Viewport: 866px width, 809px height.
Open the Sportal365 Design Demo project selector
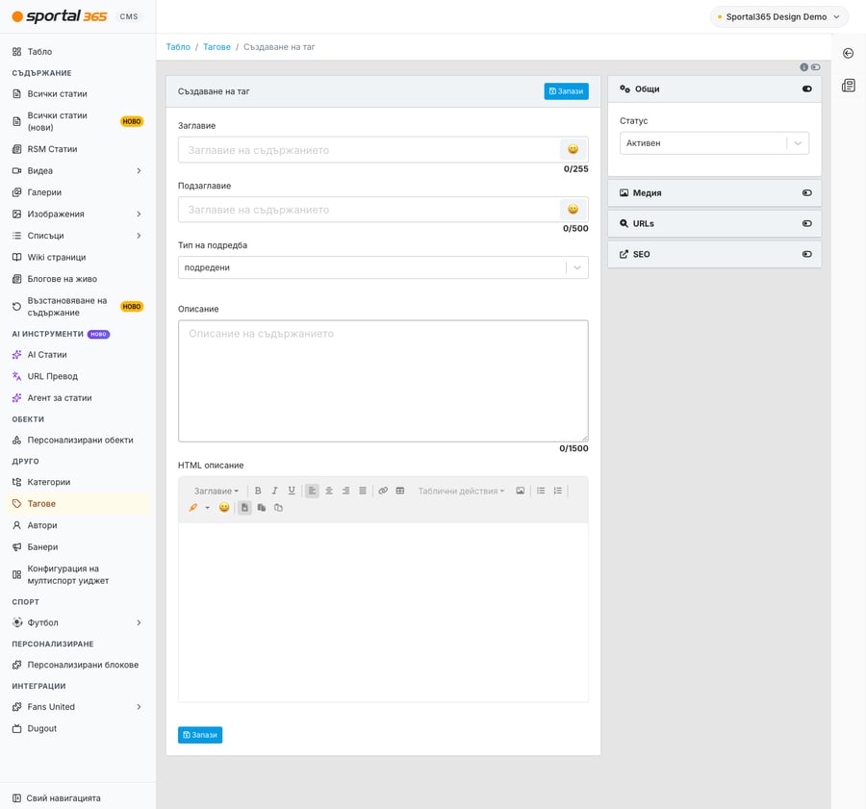[x=778, y=16]
